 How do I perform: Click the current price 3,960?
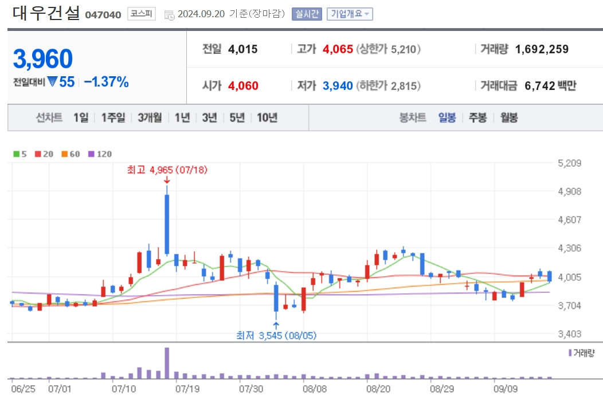[x=42, y=59]
